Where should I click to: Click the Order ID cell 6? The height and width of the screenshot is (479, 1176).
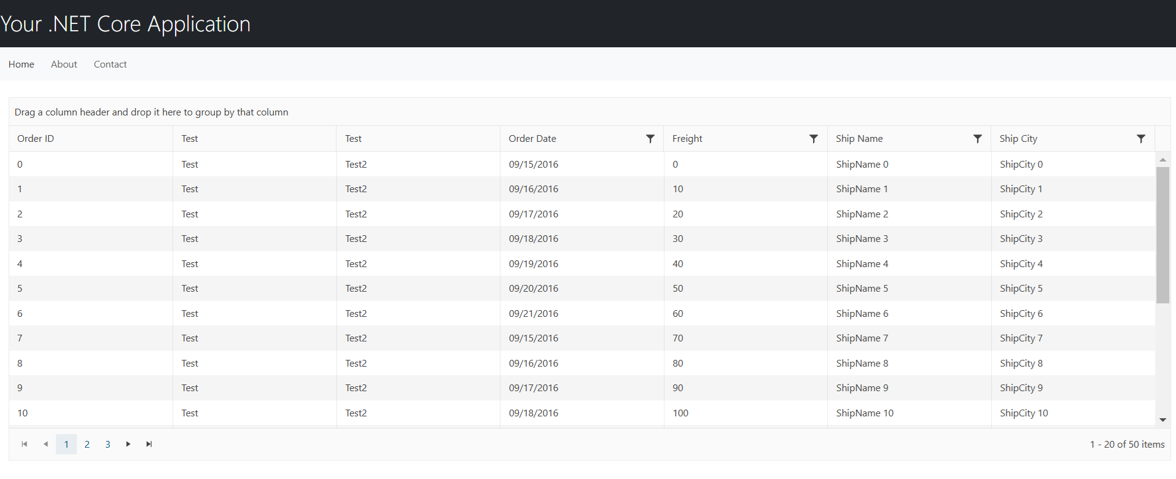pos(91,313)
